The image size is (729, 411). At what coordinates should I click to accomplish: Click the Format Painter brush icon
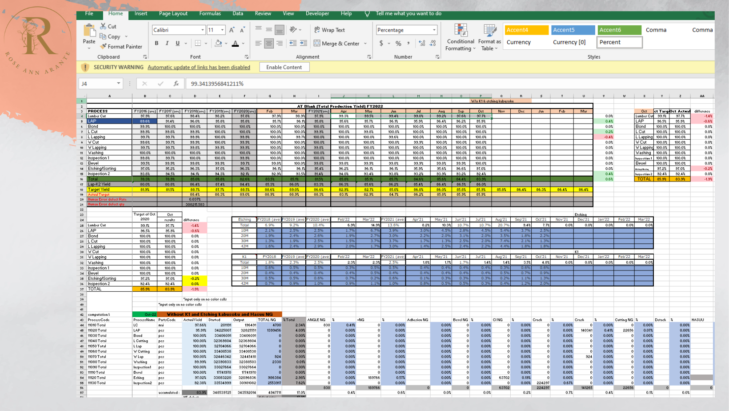pyautogui.click(x=104, y=46)
